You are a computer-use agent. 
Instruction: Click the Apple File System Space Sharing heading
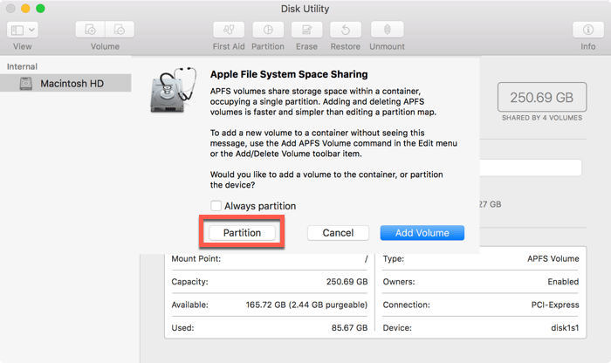point(289,74)
